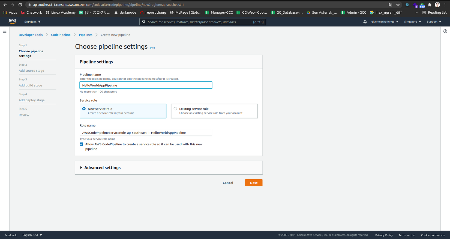
Task: Open Cookie preferences
Action: (433, 235)
